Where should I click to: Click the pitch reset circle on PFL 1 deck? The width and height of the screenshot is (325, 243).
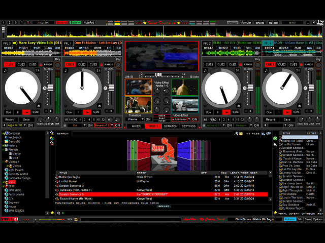coord(105,88)
